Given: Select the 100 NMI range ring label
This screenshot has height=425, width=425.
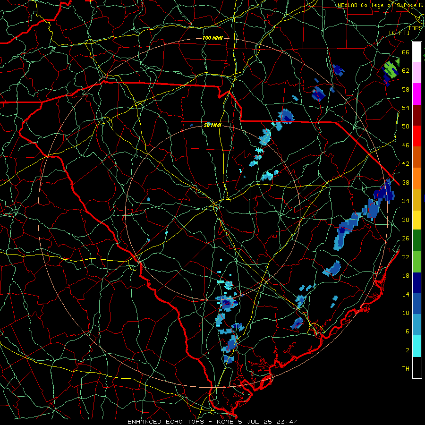Looking at the screenshot, I should click(212, 38).
